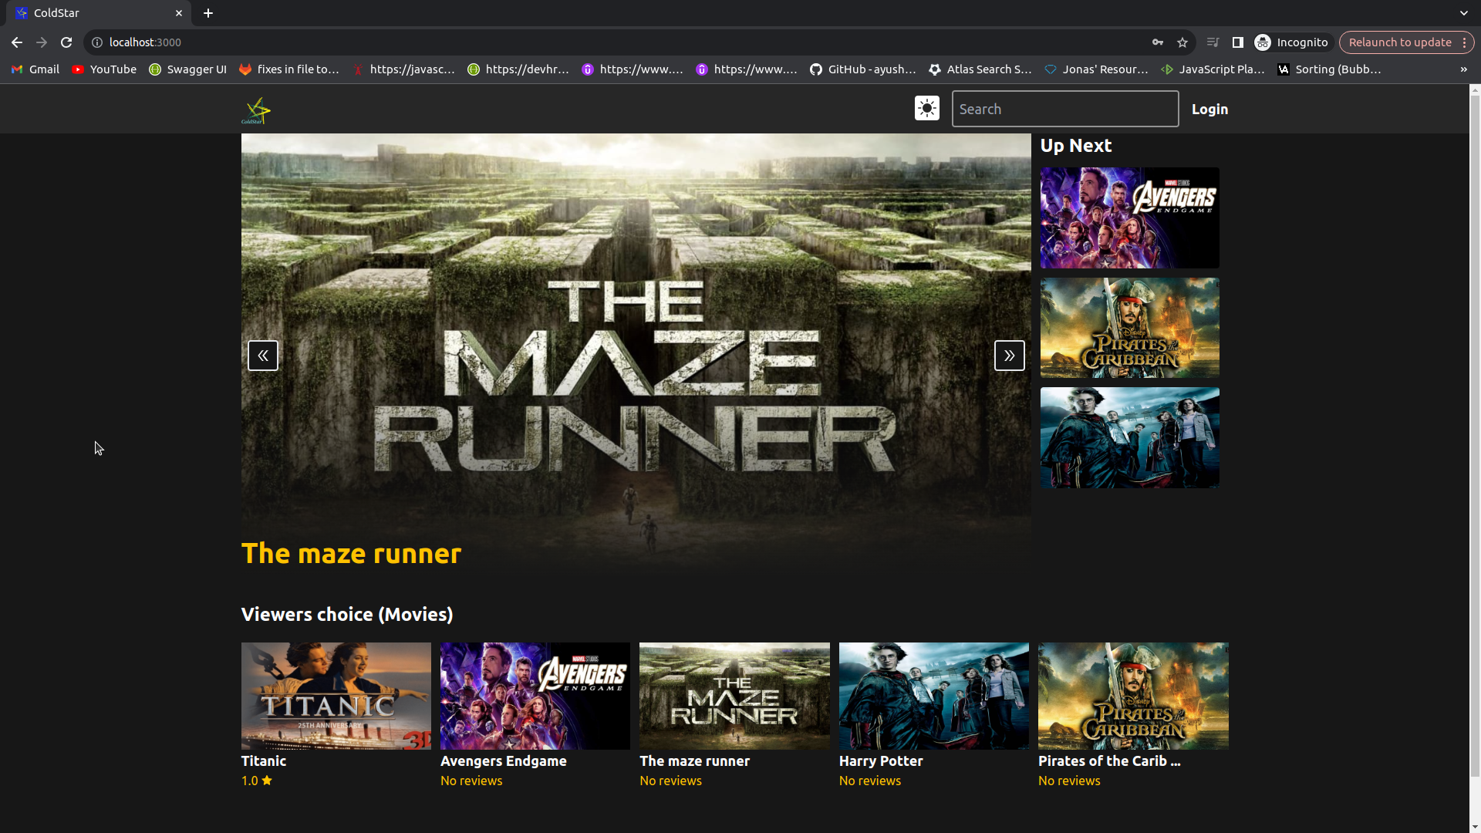Image resolution: width=1481 pixels, height=833 pixels.
Task: Open the Titanic movie poster card
Action: 336,696
